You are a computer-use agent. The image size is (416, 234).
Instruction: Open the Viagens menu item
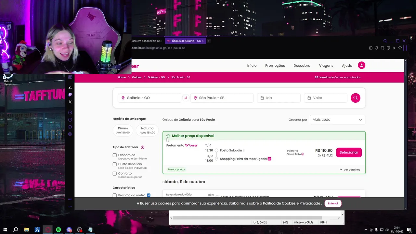(x=326, y=66)
